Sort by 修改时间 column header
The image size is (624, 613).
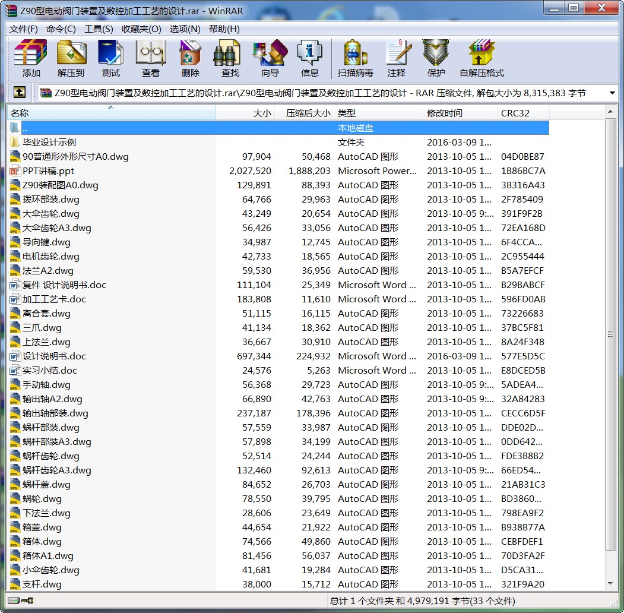click(460, 113)
